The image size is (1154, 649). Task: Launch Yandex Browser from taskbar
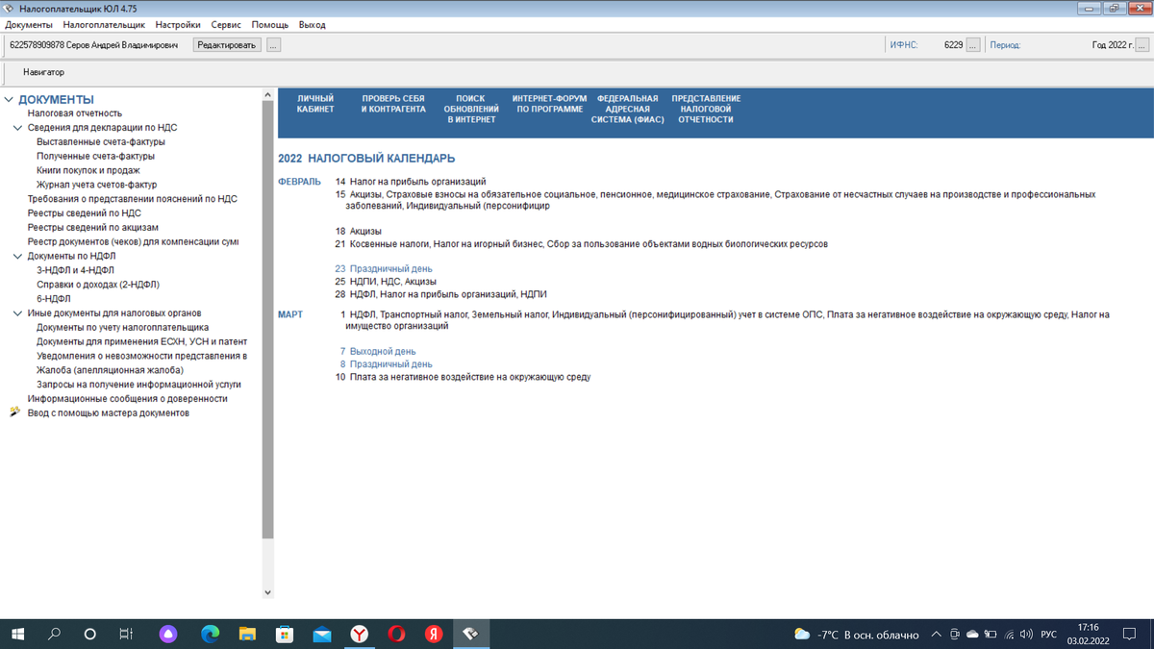point(359,635)
